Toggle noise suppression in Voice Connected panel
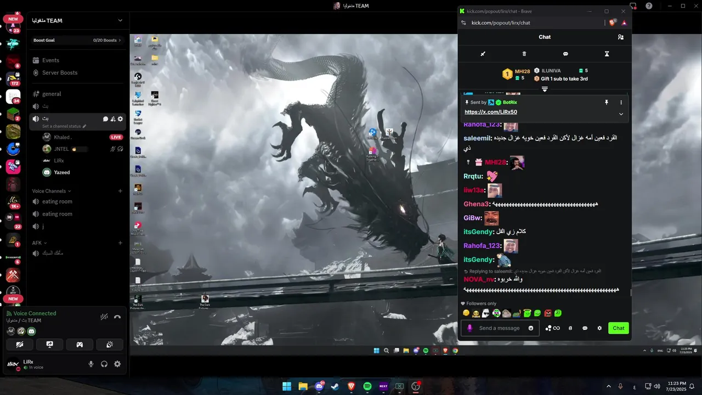702x395 pixels. tap(104, 317)
